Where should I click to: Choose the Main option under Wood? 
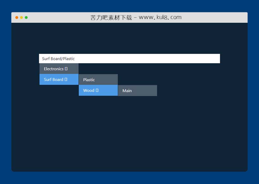pos(127,91)
